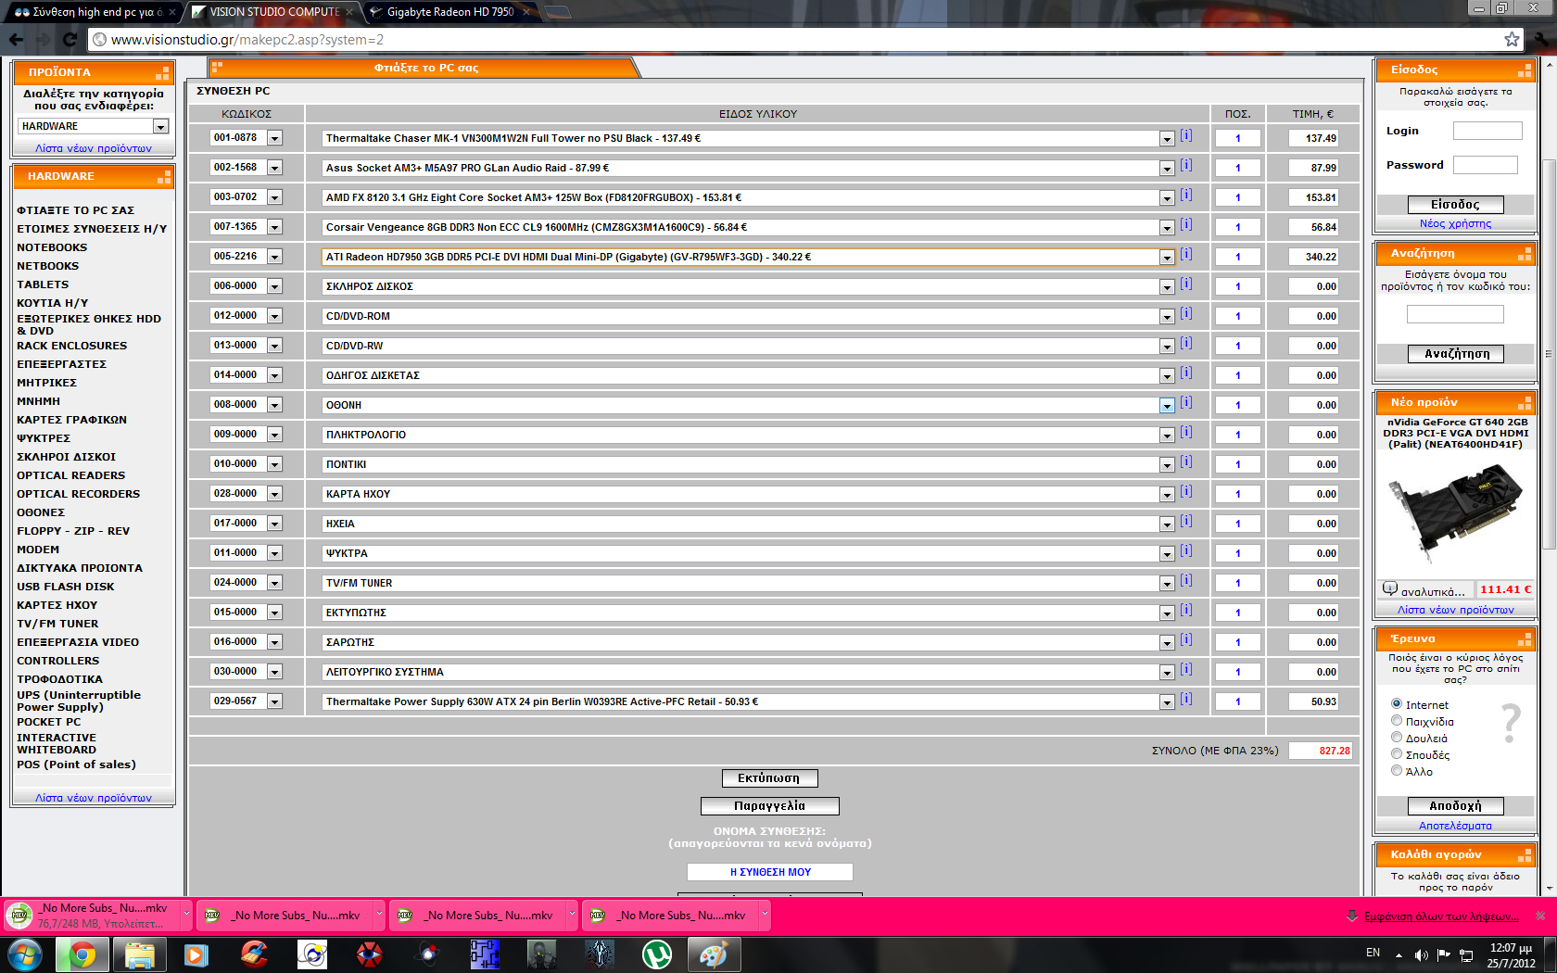
Task: Select Παιχνίδια radio option
Action: coord(1397,720)
